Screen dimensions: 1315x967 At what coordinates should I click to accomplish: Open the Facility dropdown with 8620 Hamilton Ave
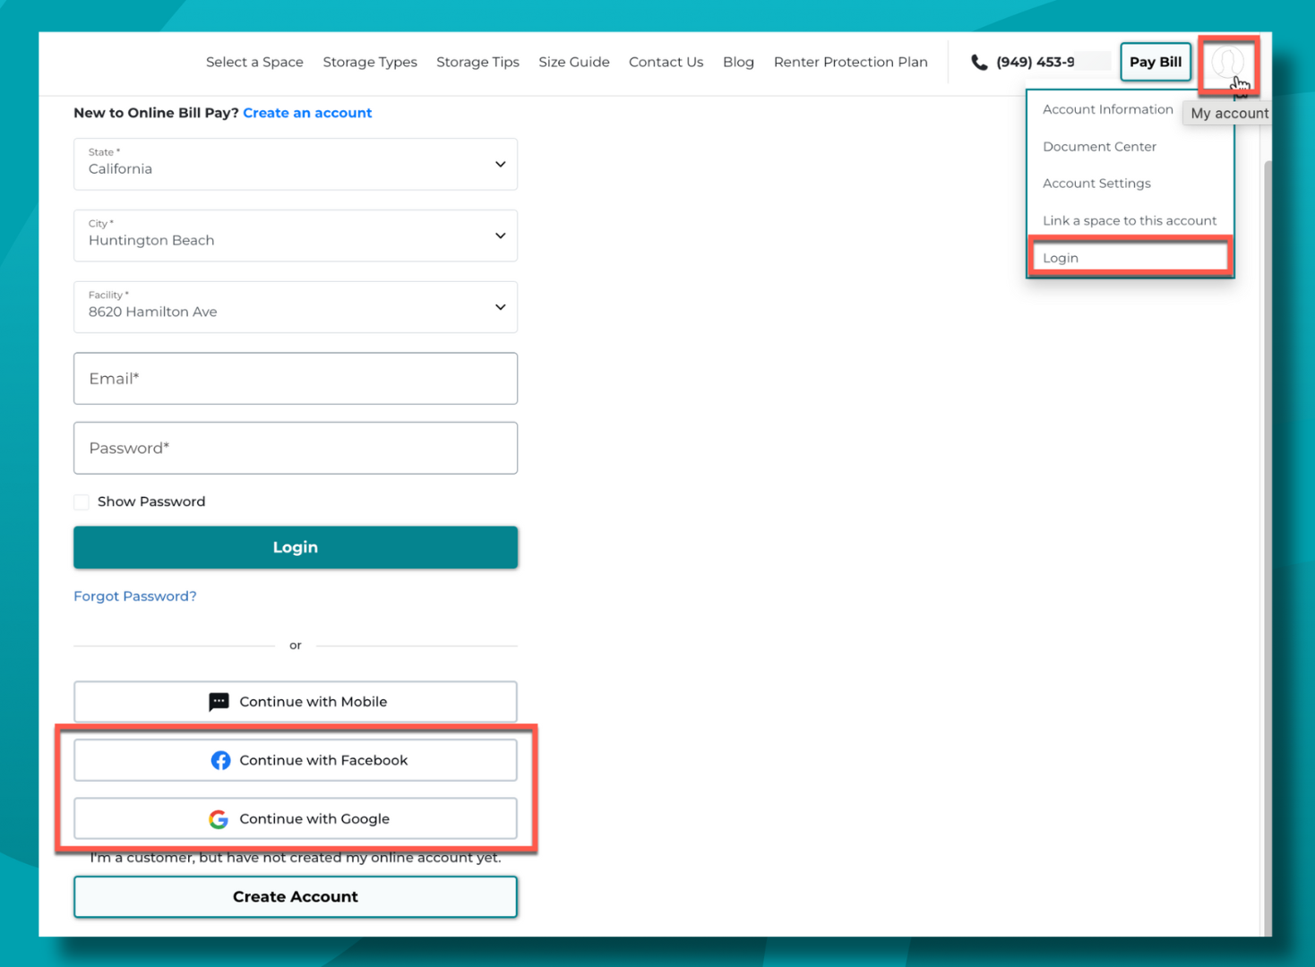coord(296,307)
